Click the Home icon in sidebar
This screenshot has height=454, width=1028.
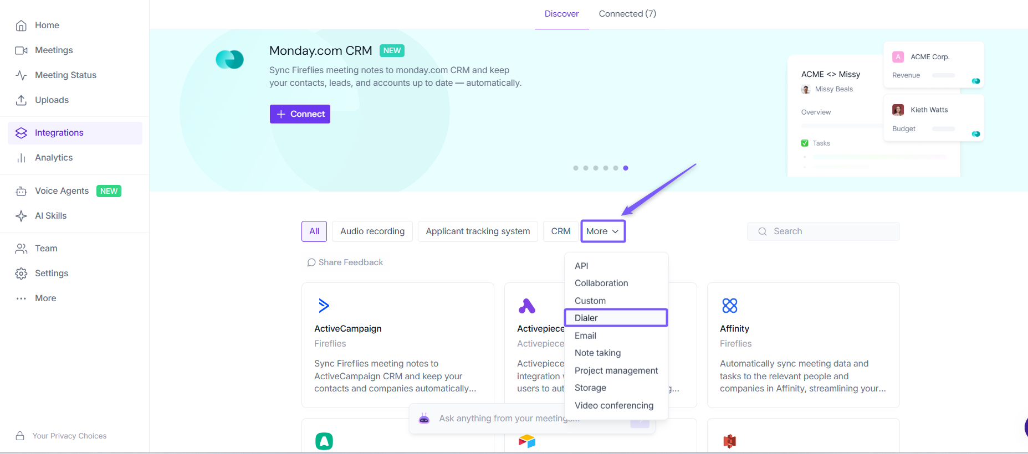[x=21, y=25]
